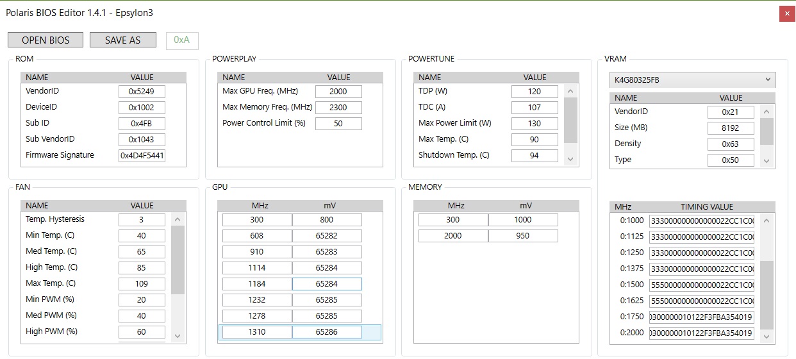The image size is (796, 359).
Task: Click the POWERTUNE scroll up arrow
Action: (x=570, y=90)
